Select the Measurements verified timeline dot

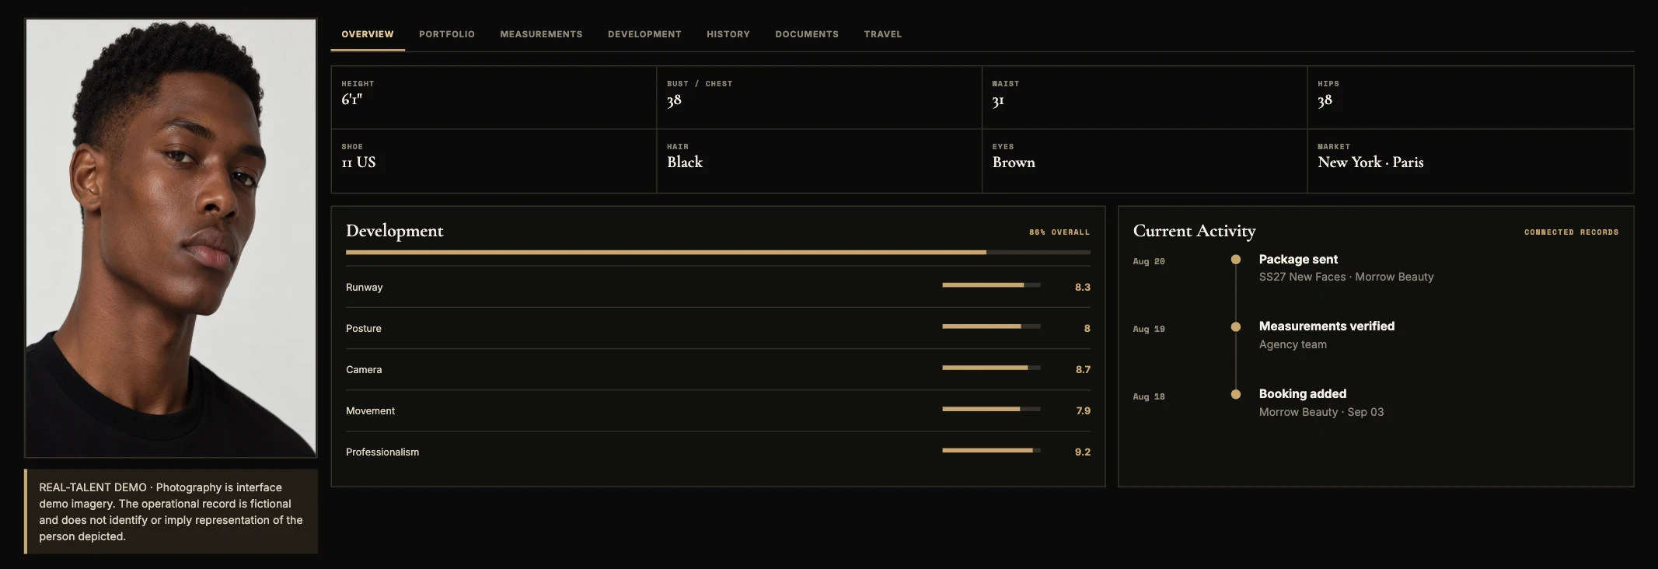tap(1236, 327)
